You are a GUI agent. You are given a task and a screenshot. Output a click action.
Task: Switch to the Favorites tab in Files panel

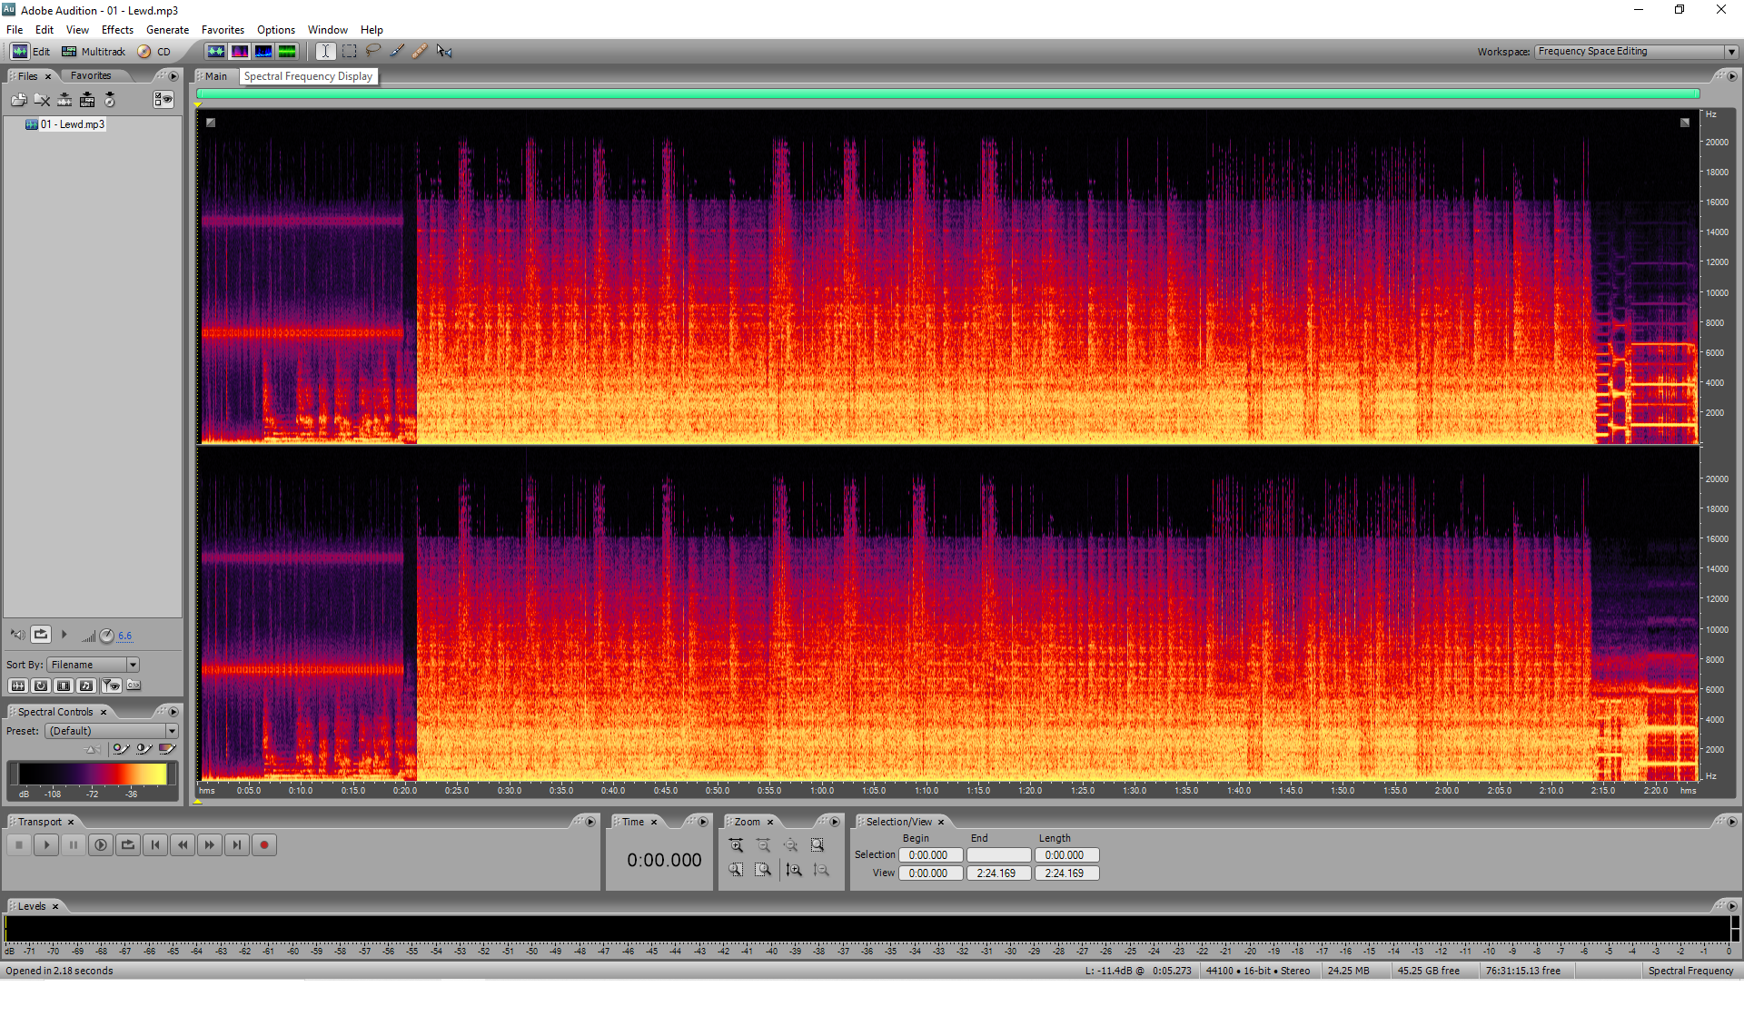91,76
